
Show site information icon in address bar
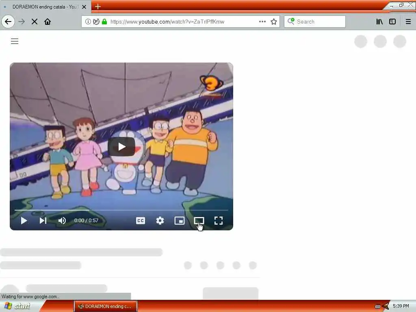coord(88,22)
